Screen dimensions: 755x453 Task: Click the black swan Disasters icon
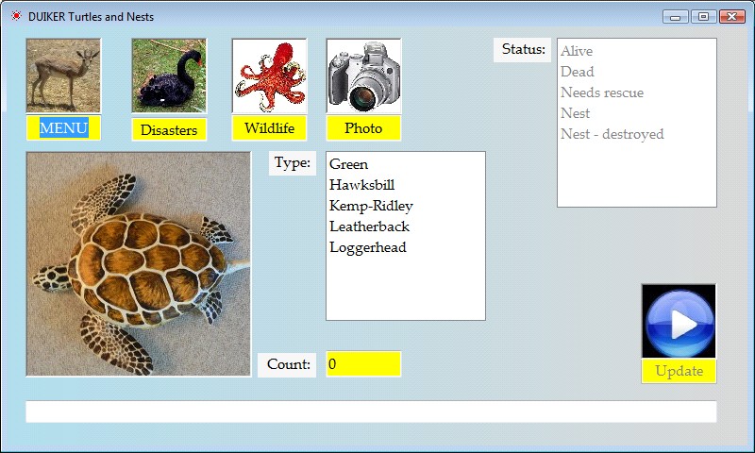[x=169, y=75]
